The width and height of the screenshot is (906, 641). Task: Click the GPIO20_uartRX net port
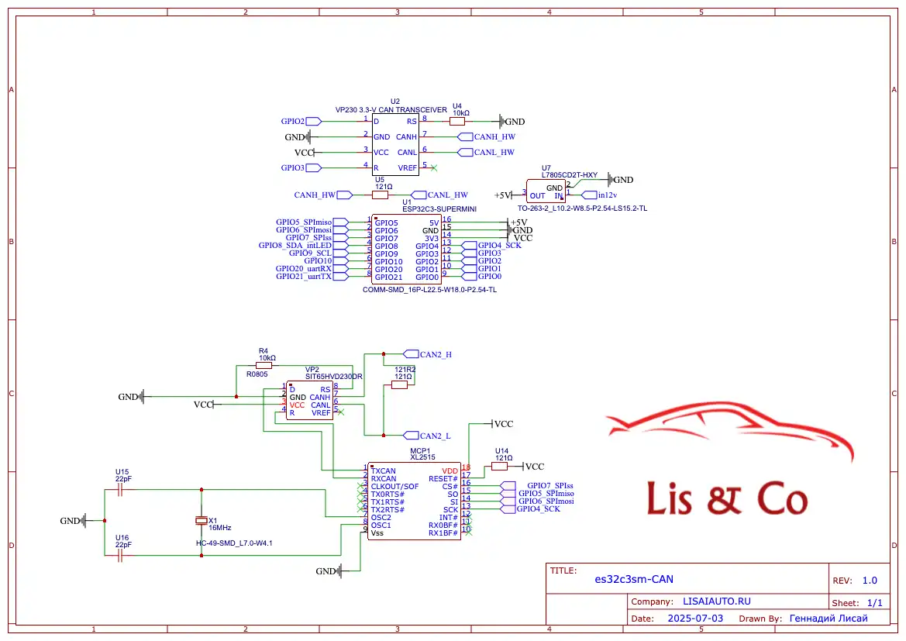tap(340, 269)
